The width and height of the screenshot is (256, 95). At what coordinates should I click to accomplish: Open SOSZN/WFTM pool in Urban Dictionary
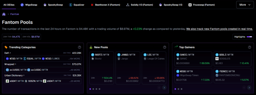click(33, 81)
